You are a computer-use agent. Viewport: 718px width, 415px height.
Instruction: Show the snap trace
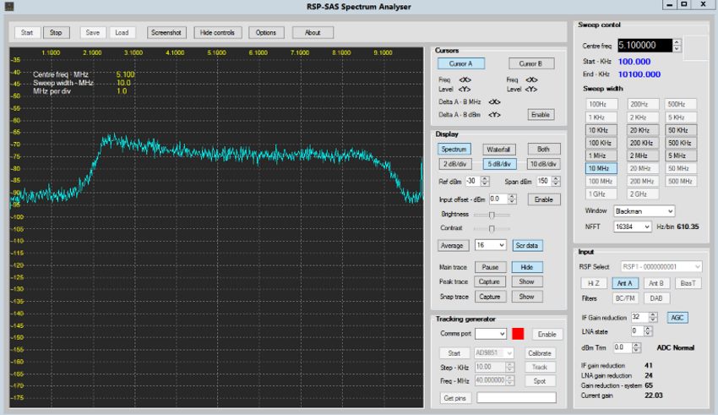pos(527,297)
